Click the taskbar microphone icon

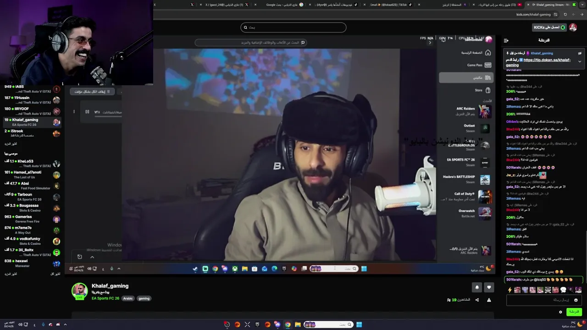[43, 324]
